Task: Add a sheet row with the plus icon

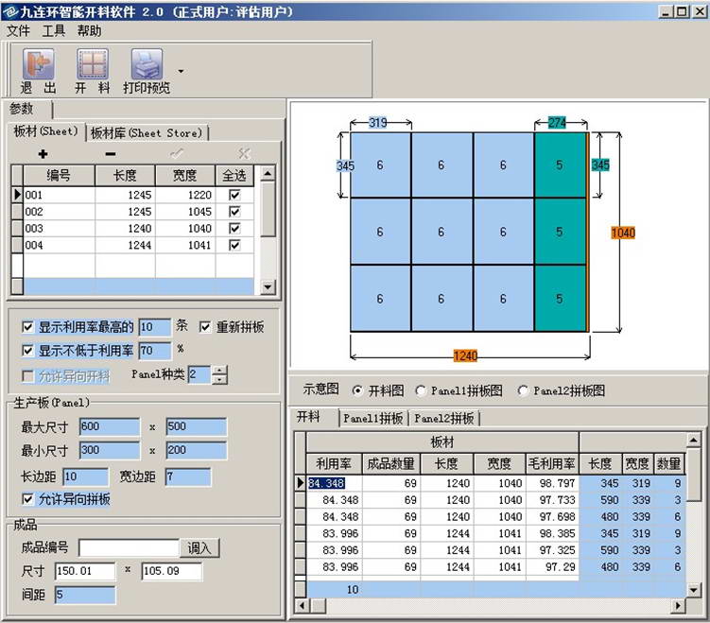Action: [x=43, y=154]
